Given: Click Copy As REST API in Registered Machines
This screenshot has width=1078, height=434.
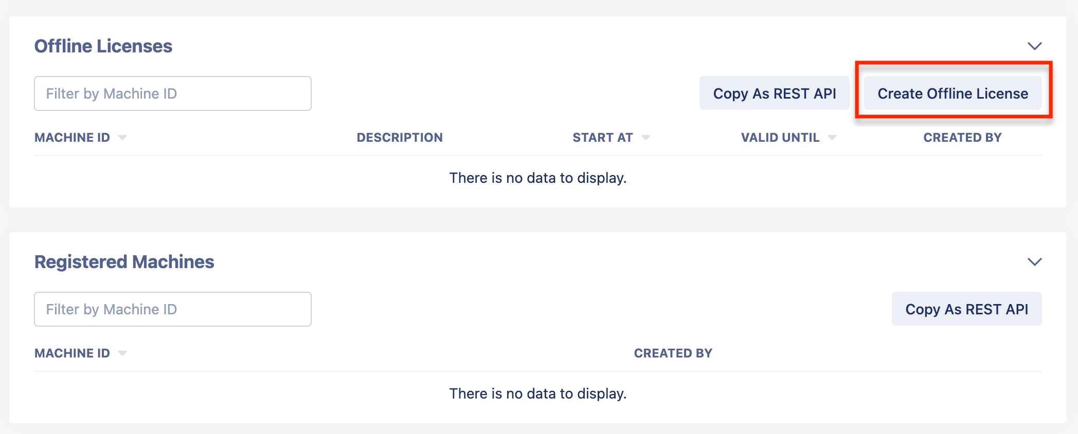Looking at the screenshot, I should [x=967, y=309].
